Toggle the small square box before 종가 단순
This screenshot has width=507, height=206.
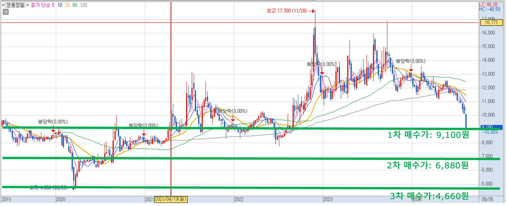pos(28,5)
